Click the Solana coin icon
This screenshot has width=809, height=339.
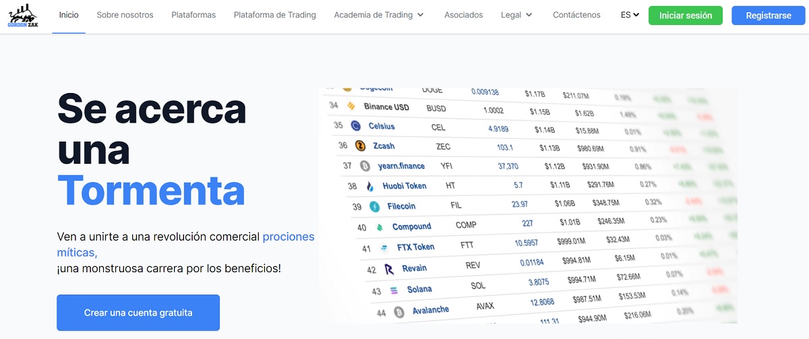click(x=394, y=291)
